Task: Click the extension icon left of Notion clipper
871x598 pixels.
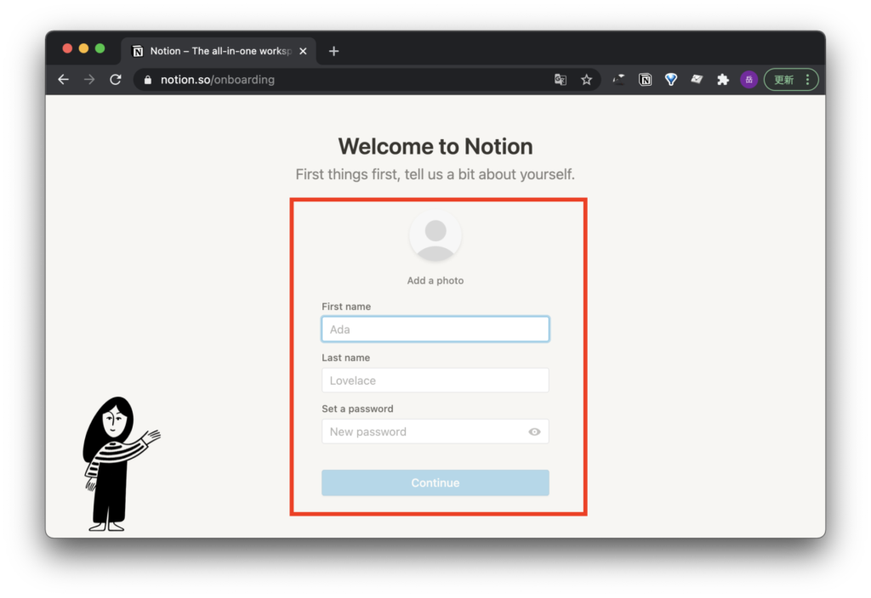Action: [619, 79]
